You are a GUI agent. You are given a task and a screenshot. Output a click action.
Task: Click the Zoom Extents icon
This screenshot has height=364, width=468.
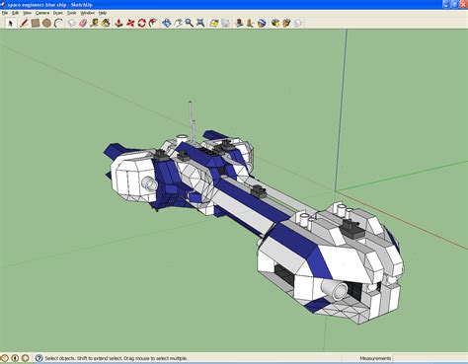point(200,23)
